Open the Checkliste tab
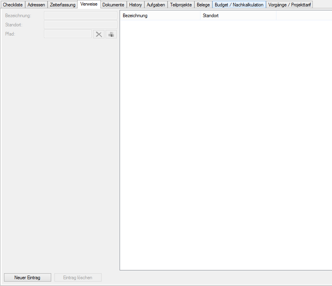 point(13,5)
